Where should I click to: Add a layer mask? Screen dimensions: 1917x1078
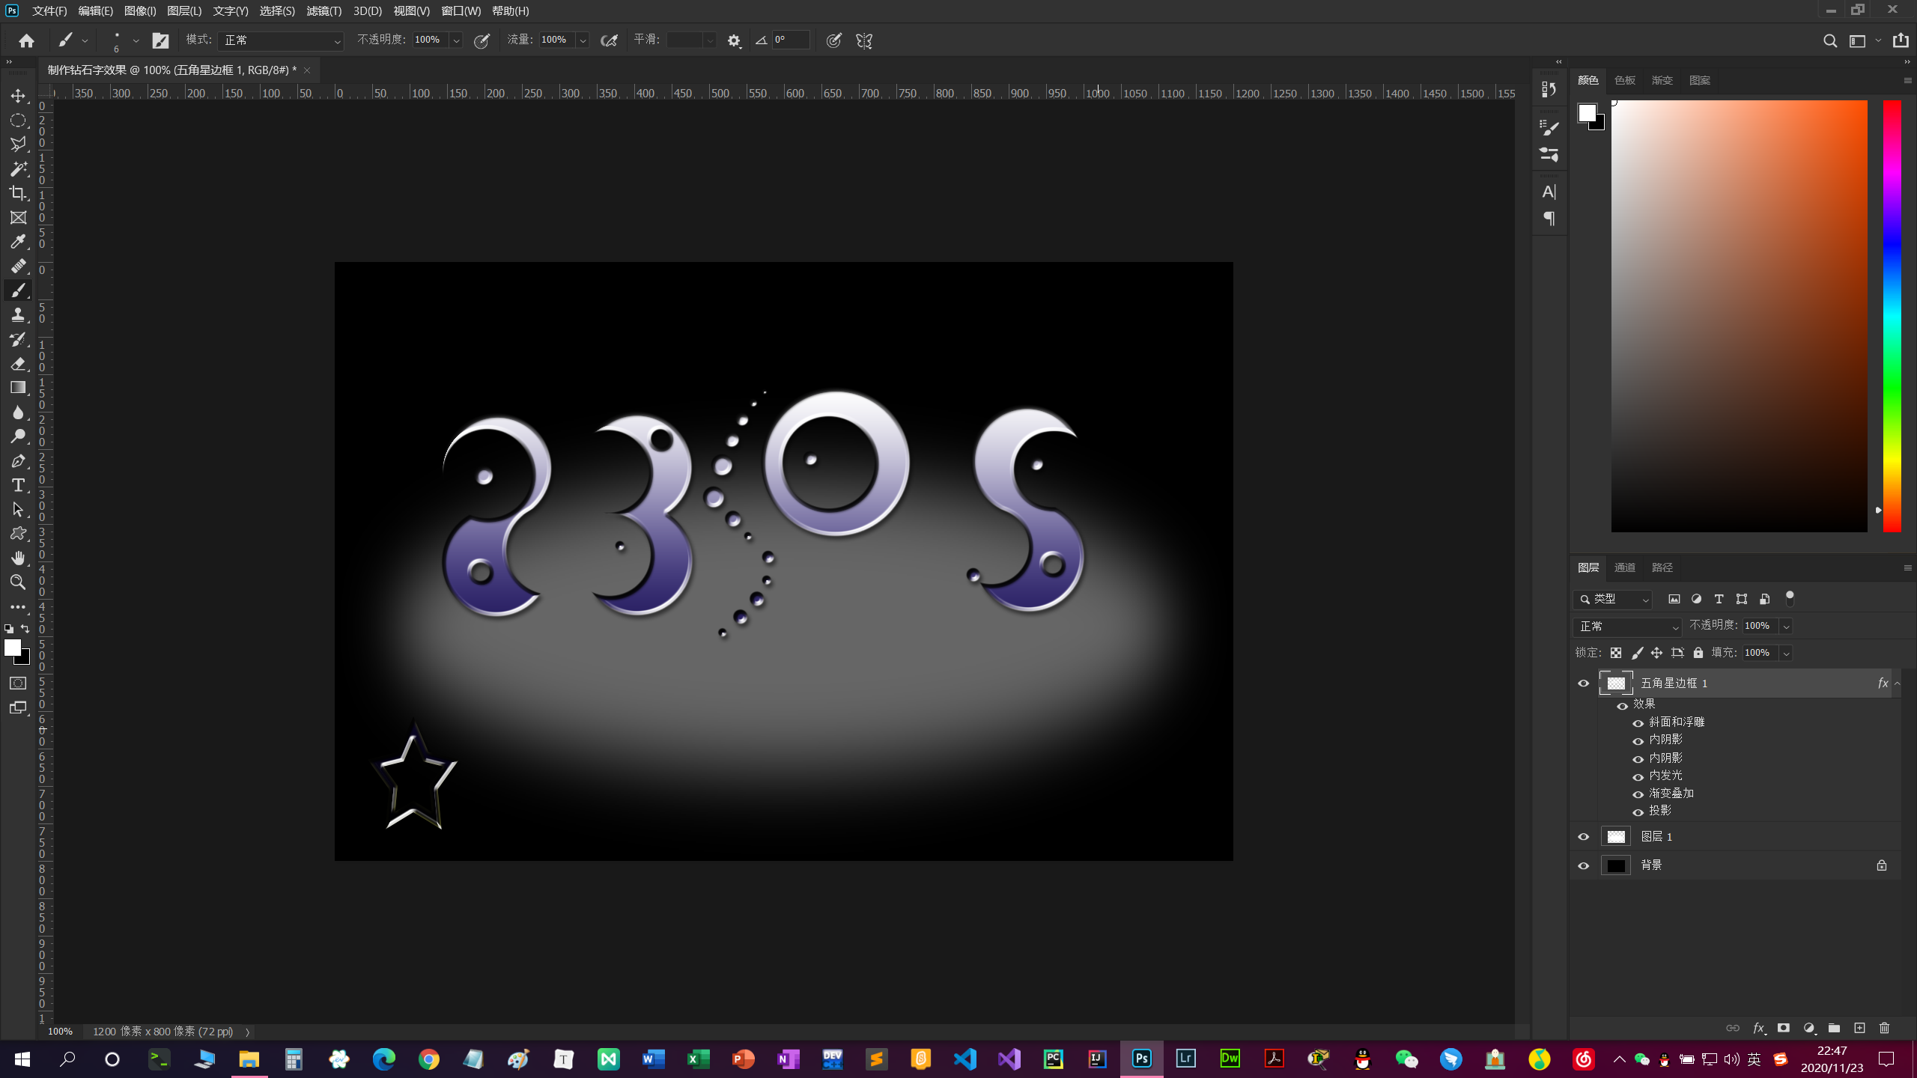(1784, 1028)
